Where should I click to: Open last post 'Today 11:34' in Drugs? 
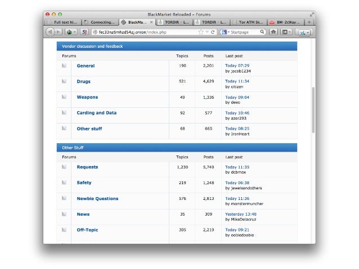237,81
